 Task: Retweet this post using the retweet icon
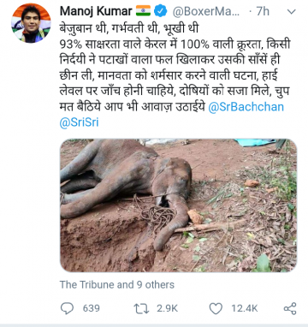coord(141,308)
